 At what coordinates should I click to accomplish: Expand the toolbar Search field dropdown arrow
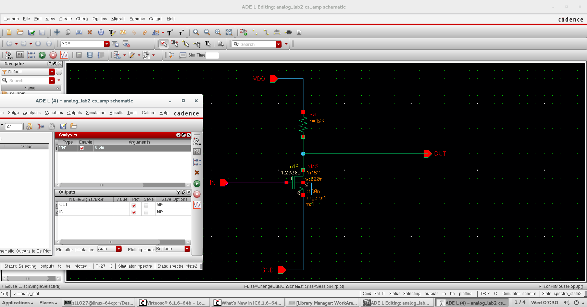(279, 44)
